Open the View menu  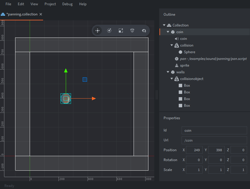34,4
